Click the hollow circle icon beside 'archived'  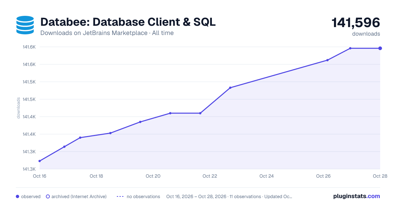pos(48,196)
